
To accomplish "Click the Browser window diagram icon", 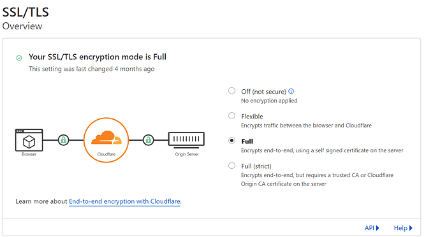I will coord(29,140).
